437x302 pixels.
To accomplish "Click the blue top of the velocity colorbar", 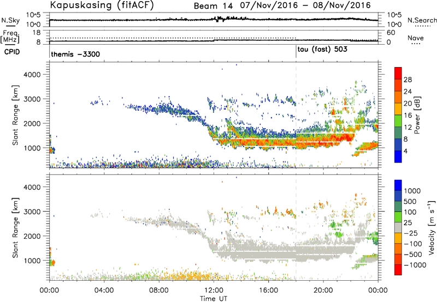I will (x=398, y=185).
